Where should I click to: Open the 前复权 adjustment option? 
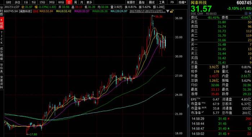(x=131, y=2)
